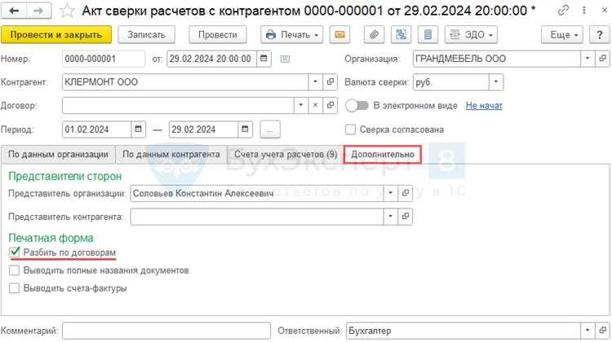The image size is (612, 342).
Task: Click Провести и закрыть button
Action: click(56, 35)
